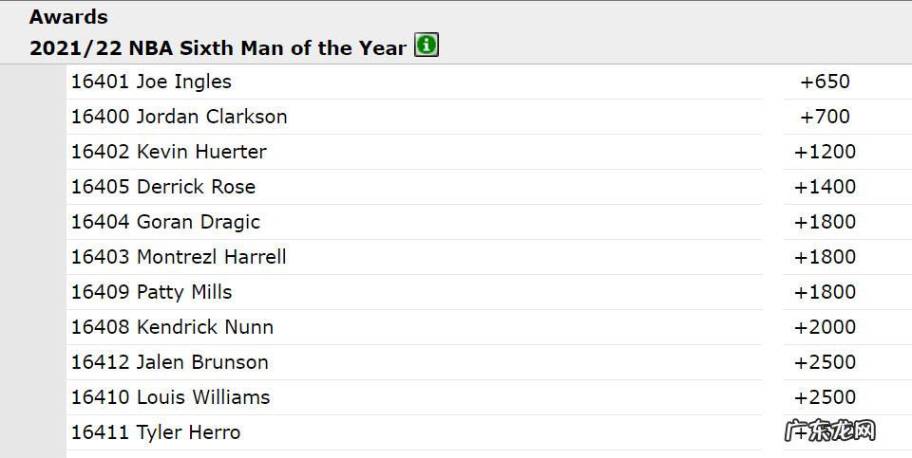Select the 16411 Tyler Herro entry
Viewport: 912px width, 458px height.
click(x=156, y=432)
